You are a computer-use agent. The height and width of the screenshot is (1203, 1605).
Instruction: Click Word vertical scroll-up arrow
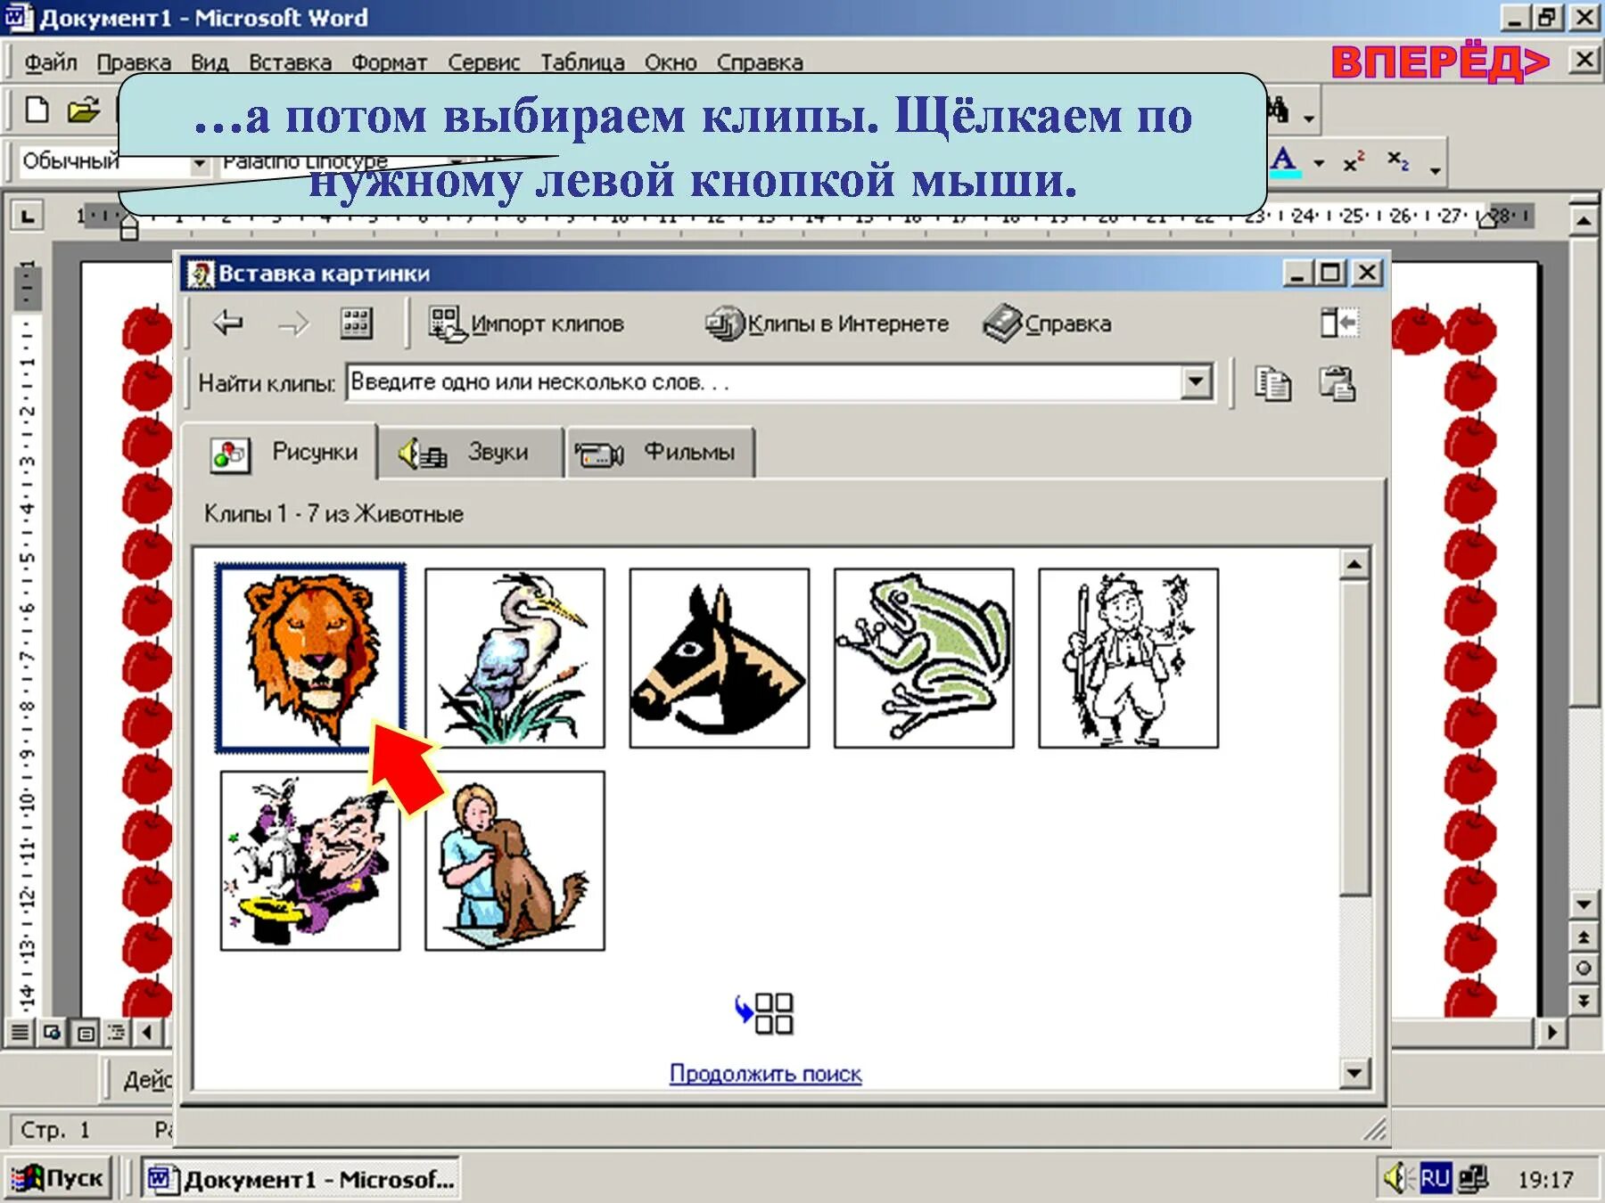point(1583,220)
